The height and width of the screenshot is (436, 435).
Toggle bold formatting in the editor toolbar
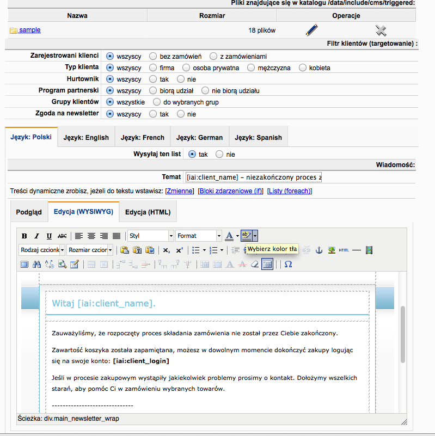[24, 236]
